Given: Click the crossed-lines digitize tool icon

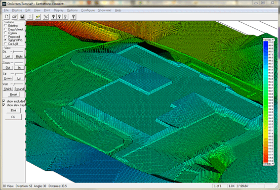Looking at the screenshot, I should (46, 17).
